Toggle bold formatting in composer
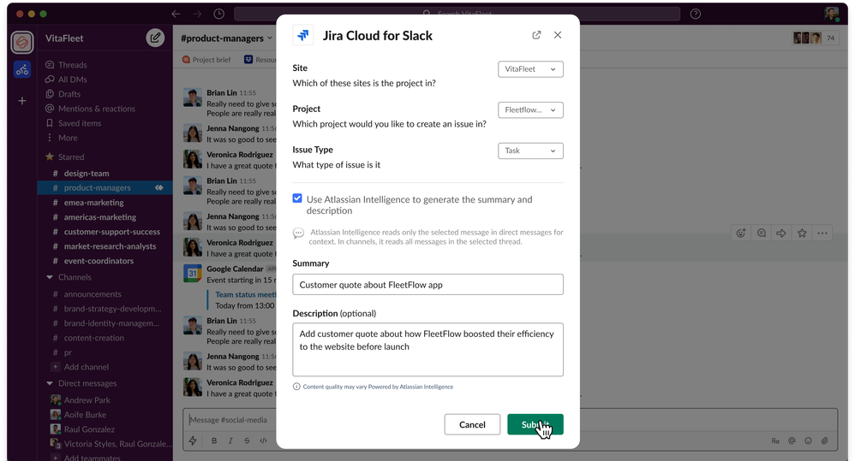 tap(214, 440)
